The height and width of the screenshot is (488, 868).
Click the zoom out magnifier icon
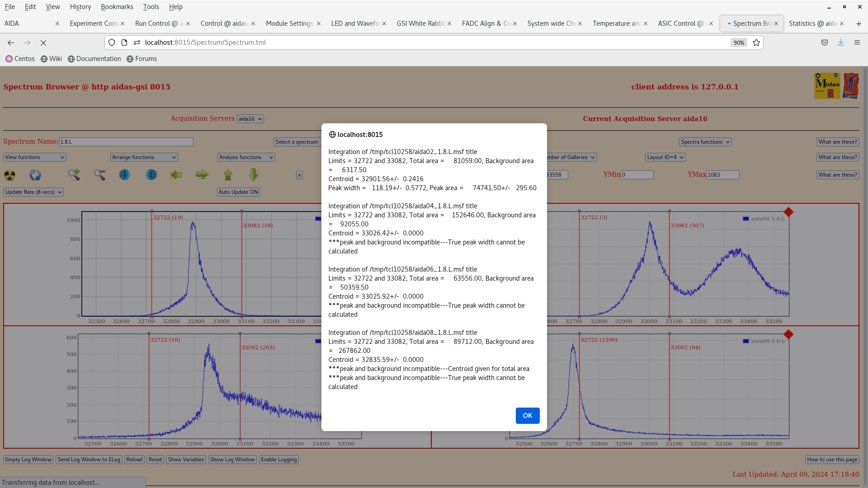(x=99, y=175)
